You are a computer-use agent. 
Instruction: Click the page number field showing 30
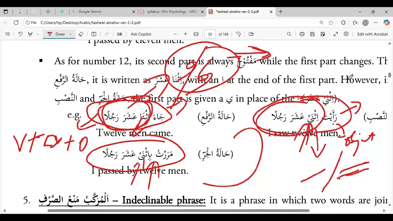pos(210,34)
